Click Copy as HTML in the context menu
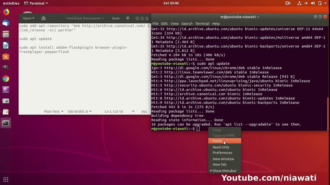Screen dimensions: 330x185 [225, 135]
